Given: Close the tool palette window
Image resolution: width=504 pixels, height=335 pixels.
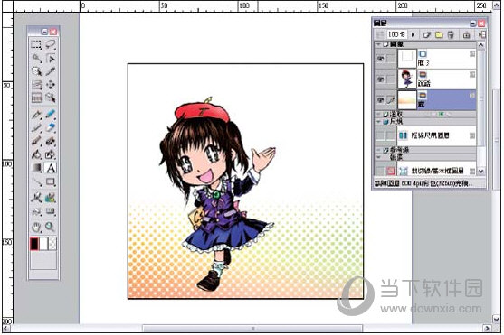Looking at the screenshot, I should point(53,32).
